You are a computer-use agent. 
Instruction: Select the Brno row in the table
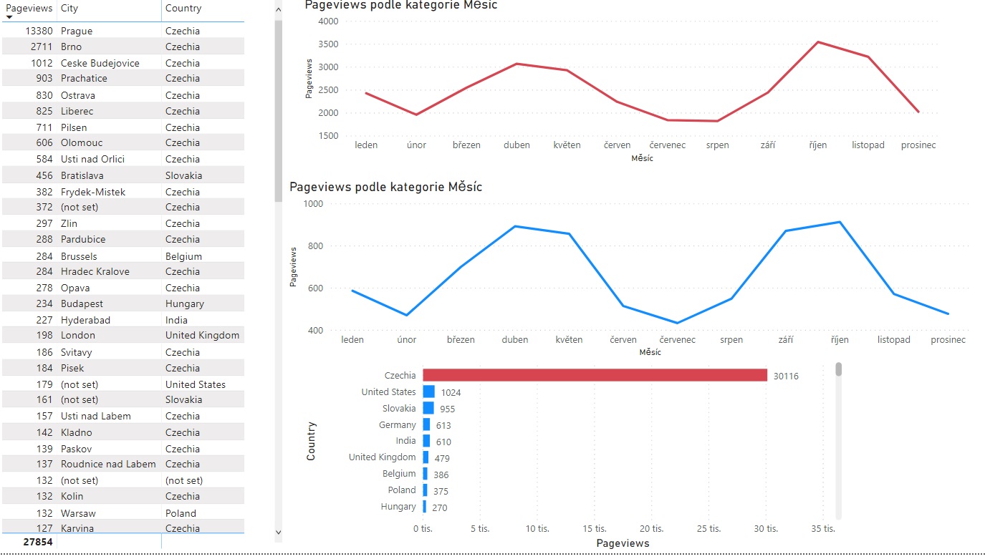[71, 47]
